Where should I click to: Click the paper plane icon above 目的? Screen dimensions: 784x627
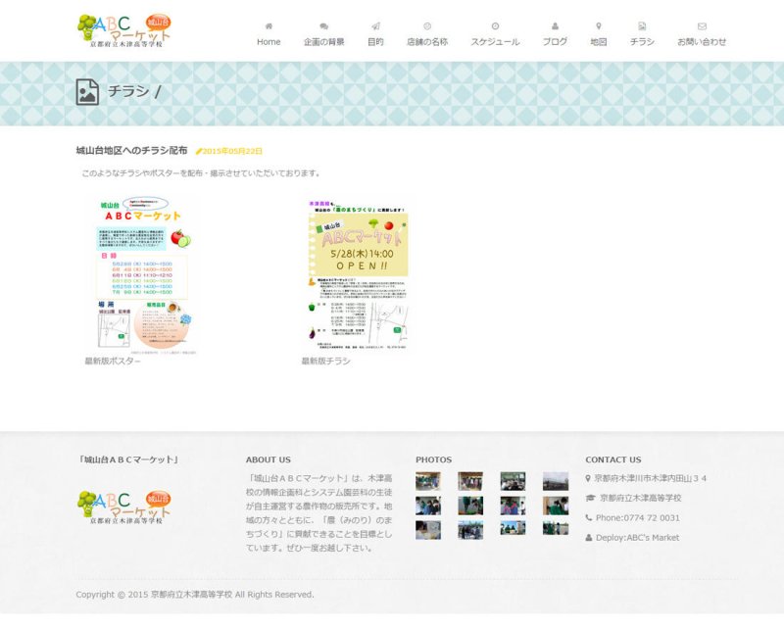point(375,26)
